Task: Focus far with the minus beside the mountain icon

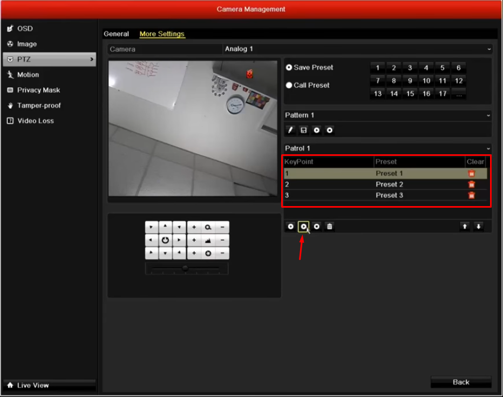Action: [222, 240]
